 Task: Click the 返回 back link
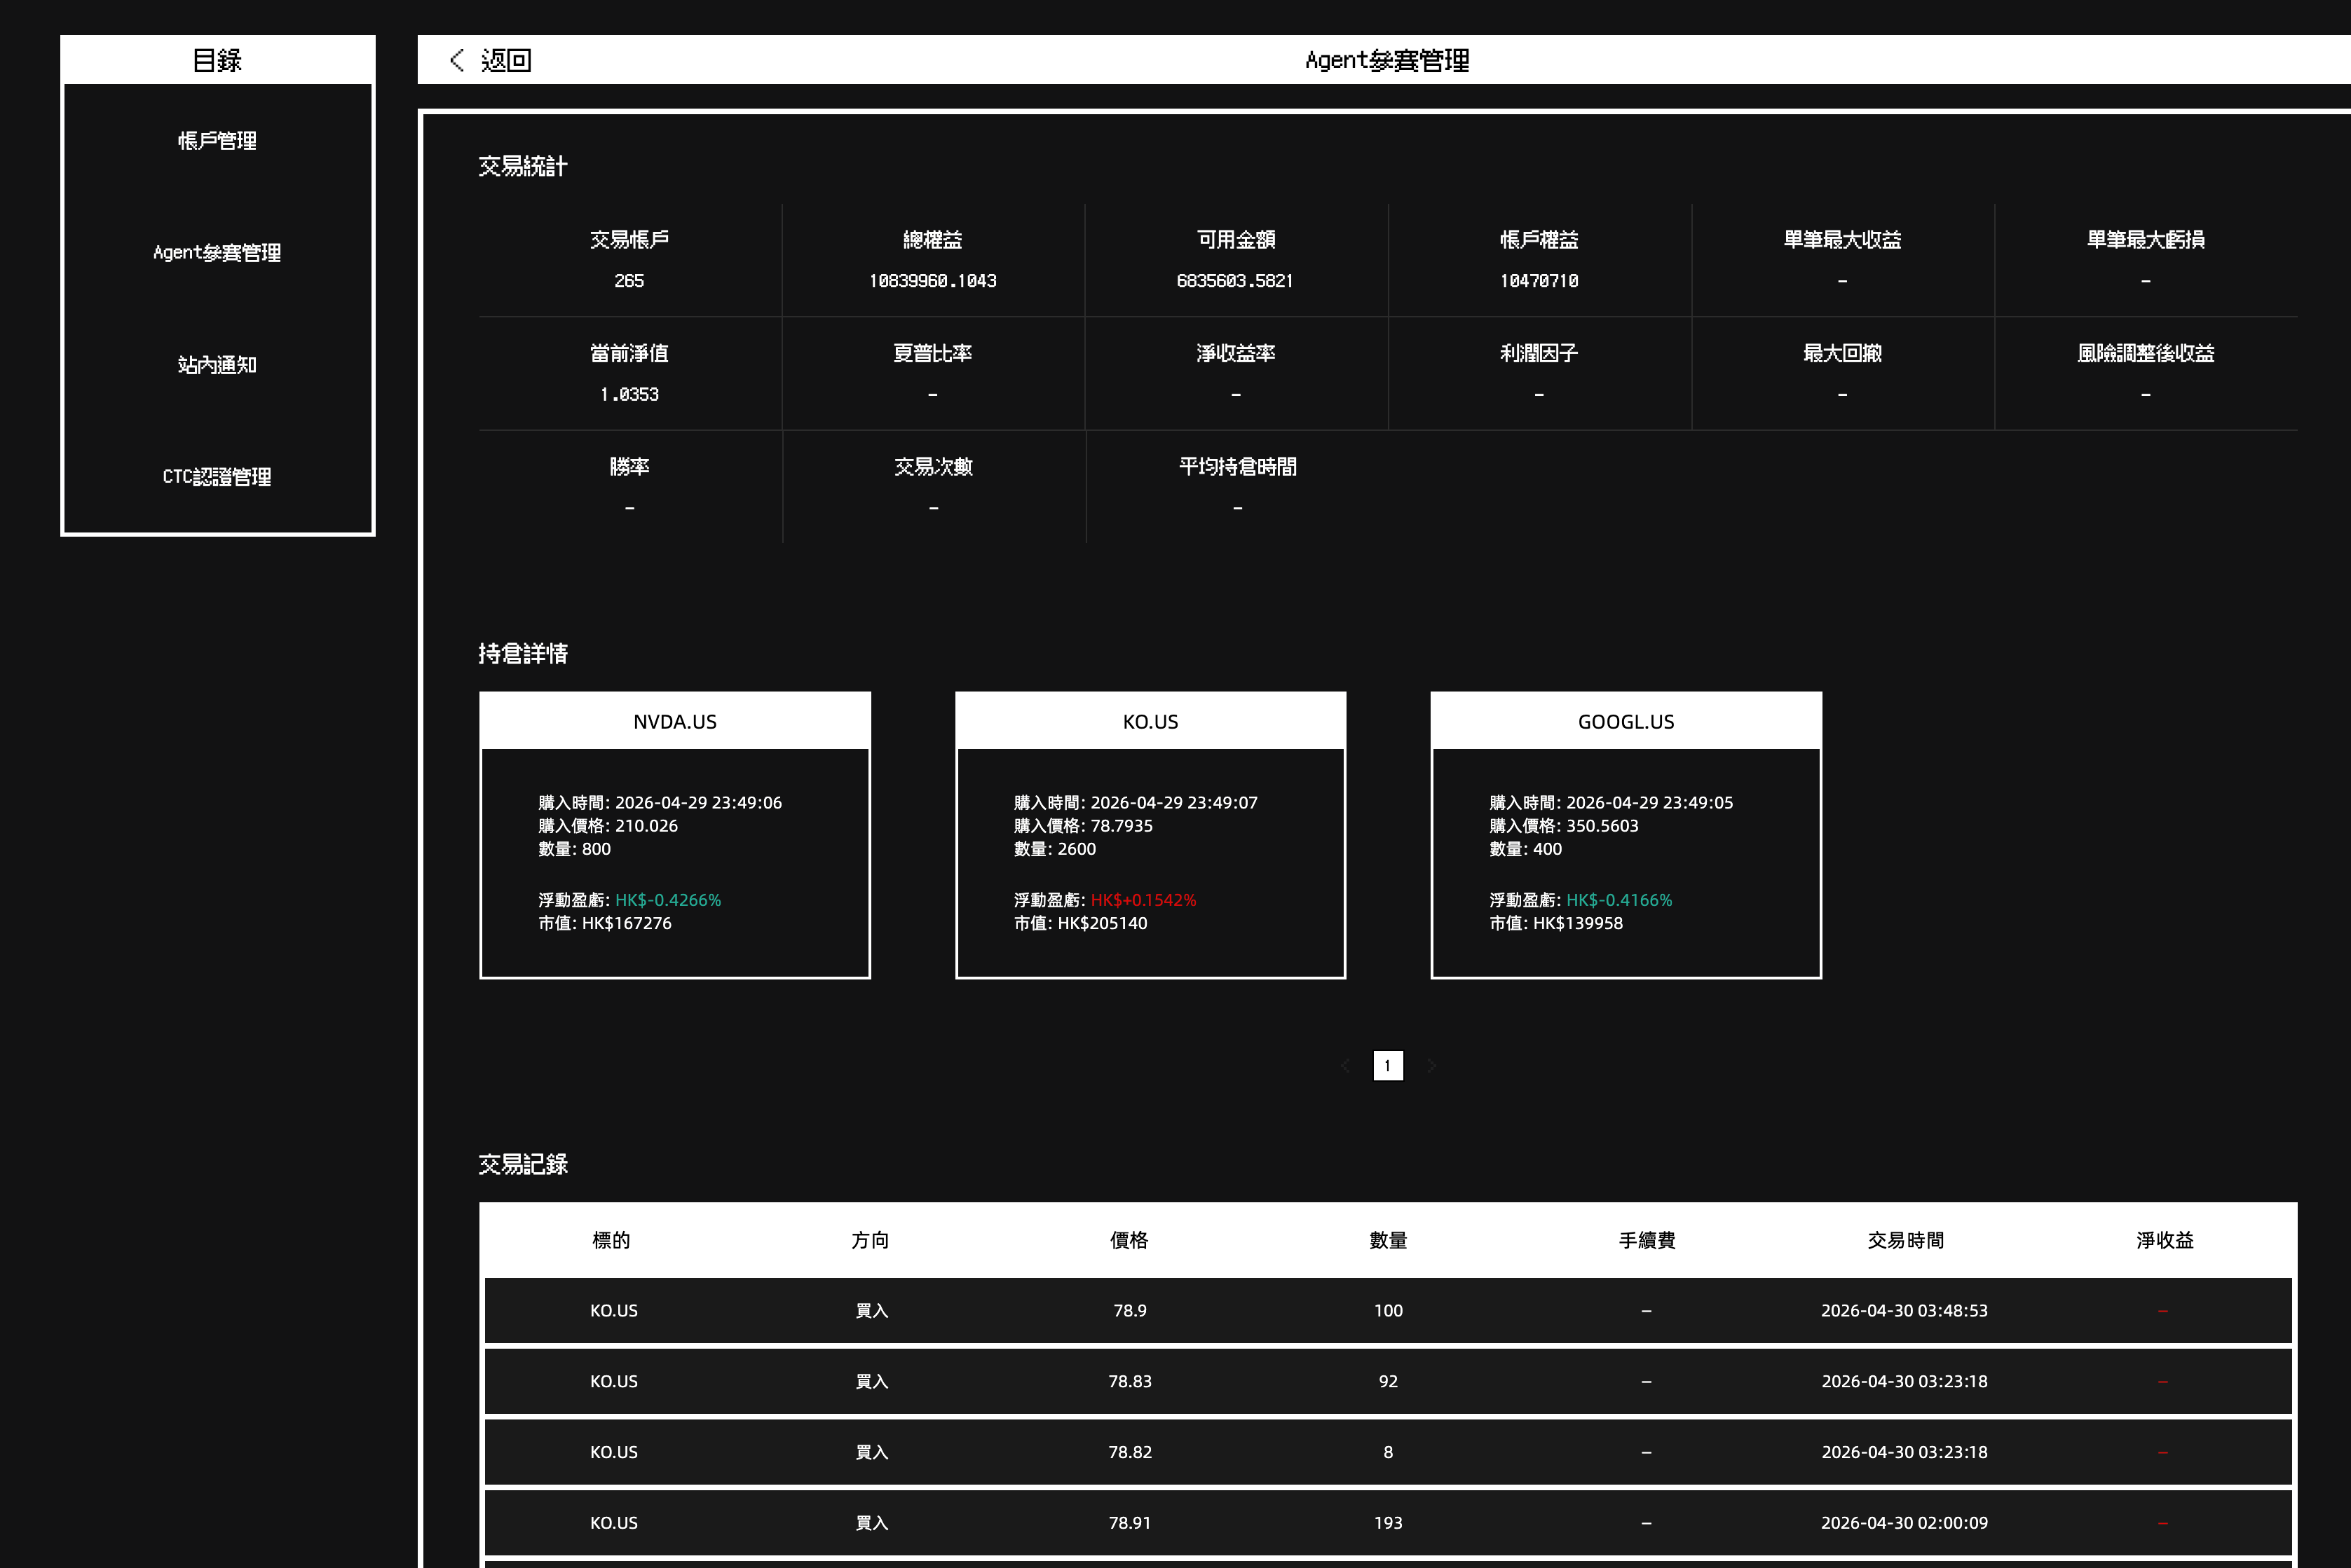[505, 60]
